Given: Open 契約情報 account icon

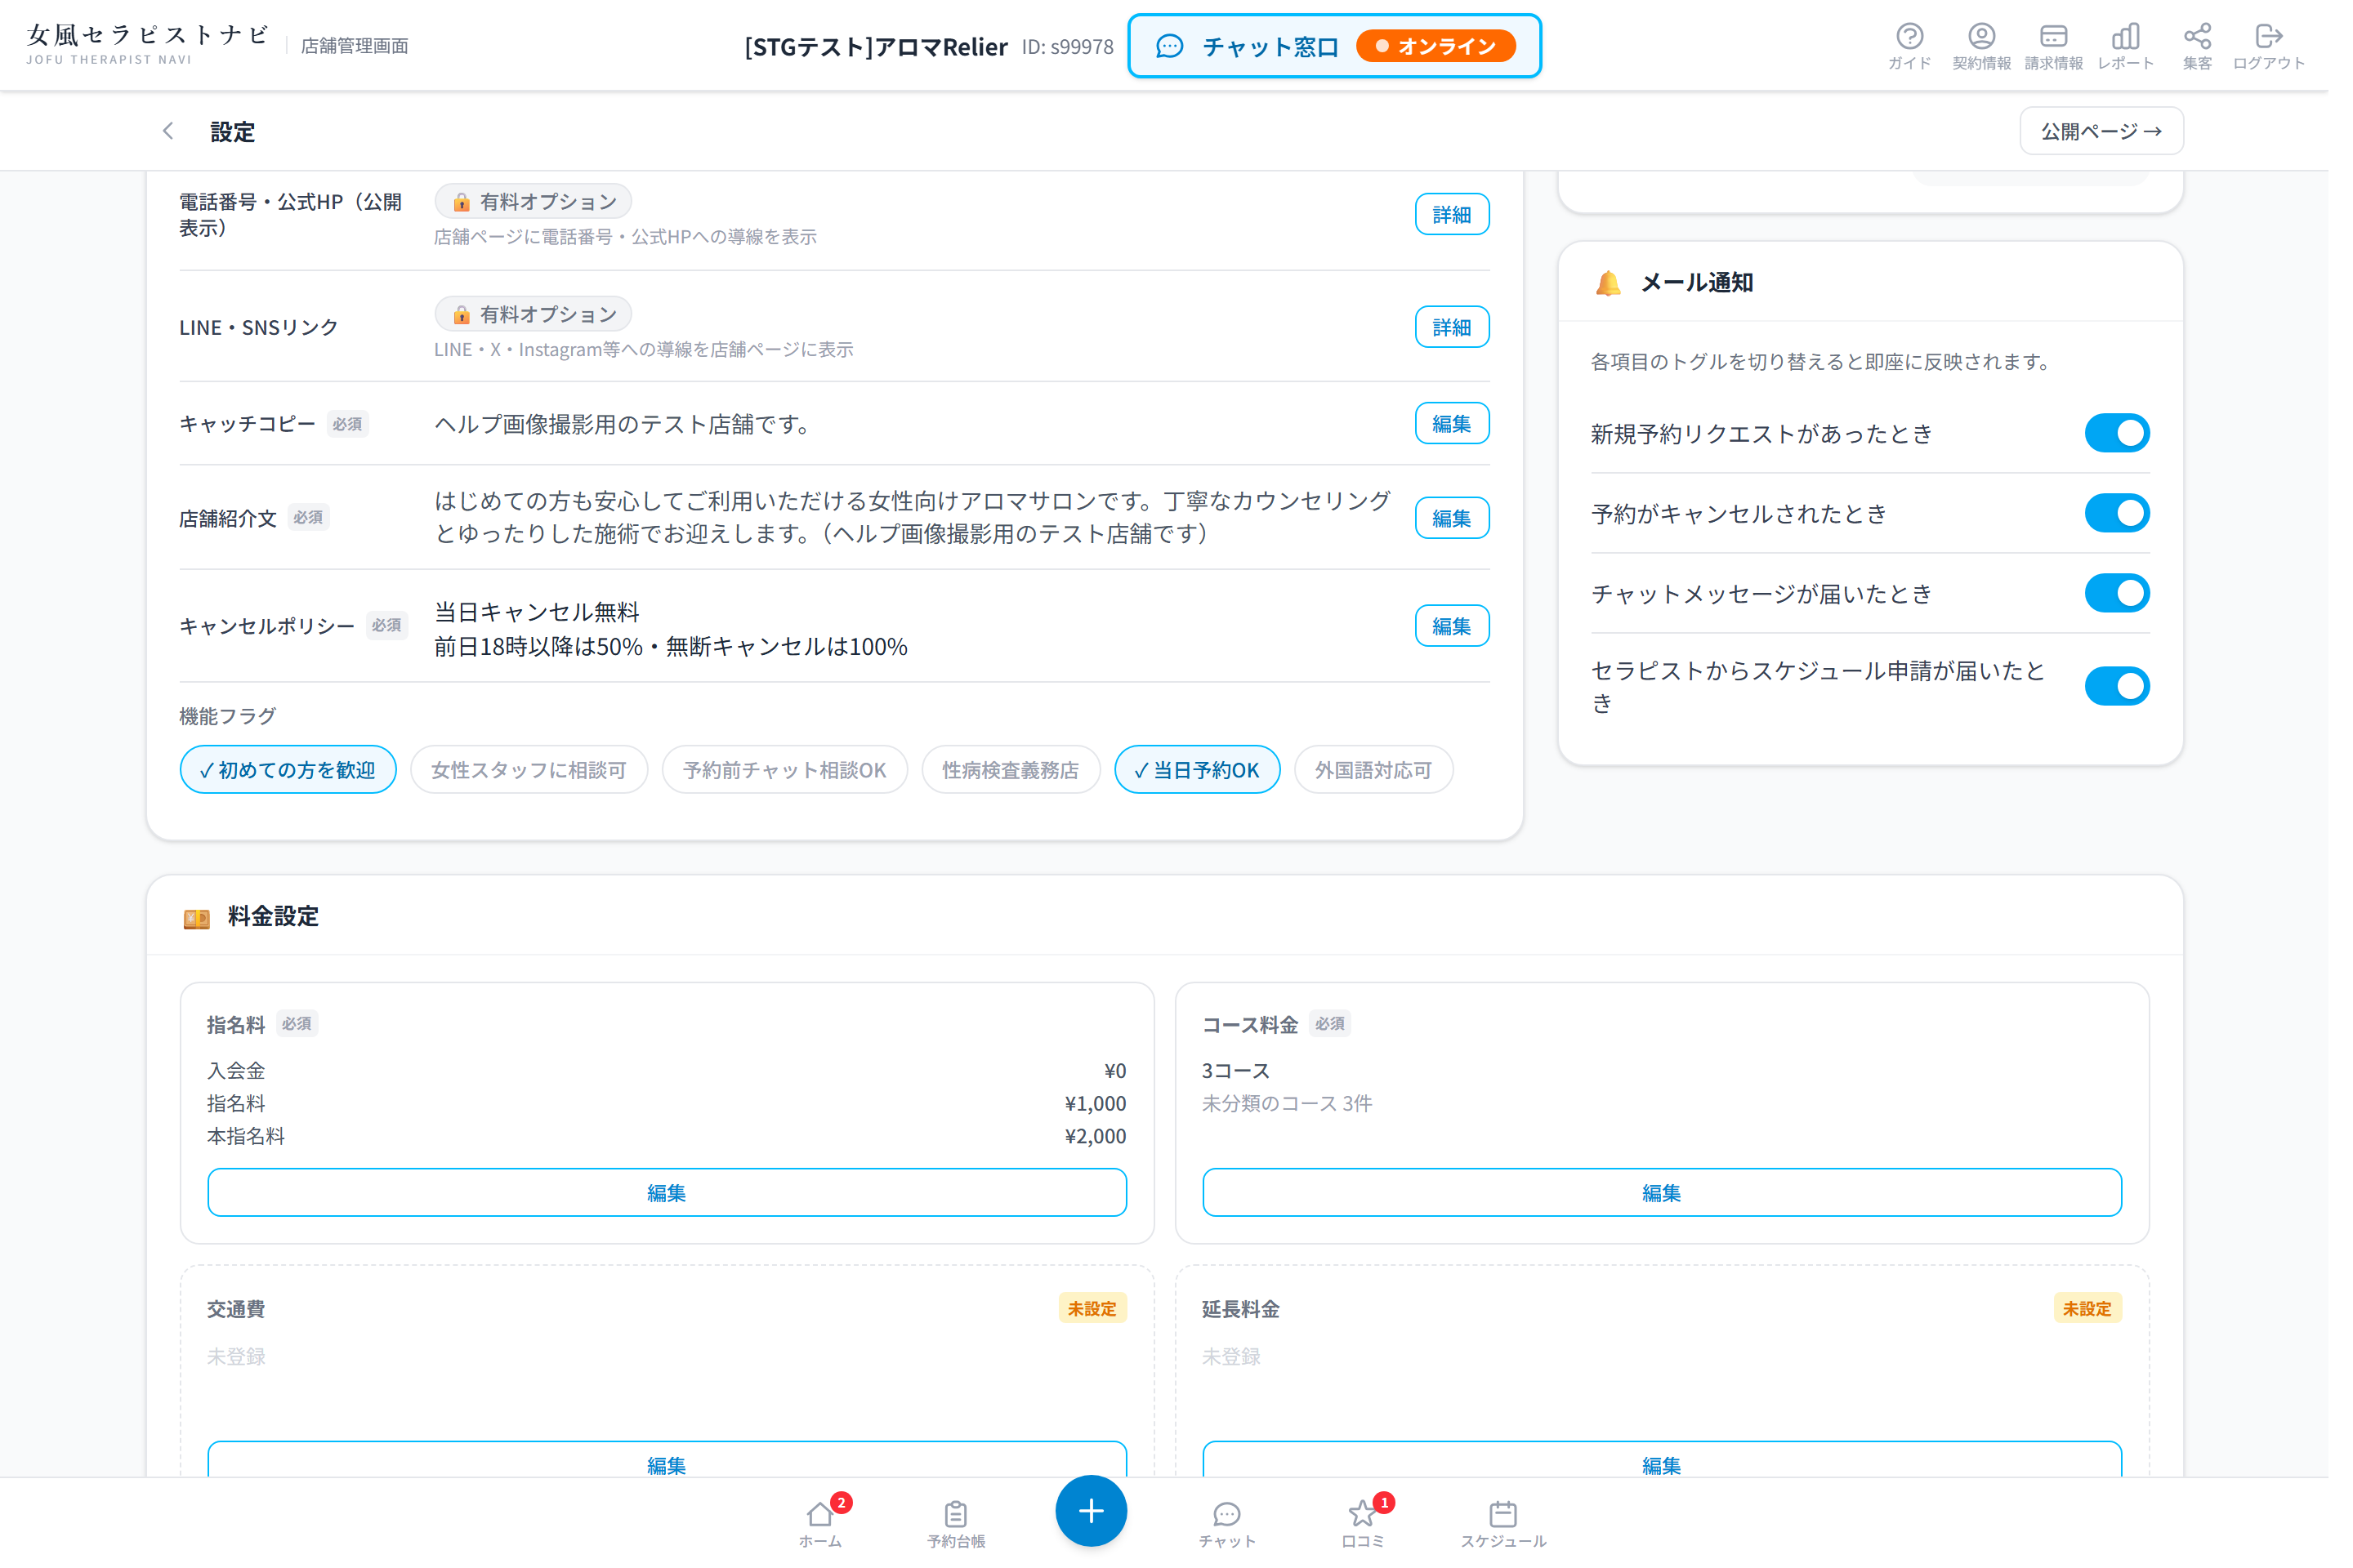Looking at the screenshot, I should click(2001, 46).
